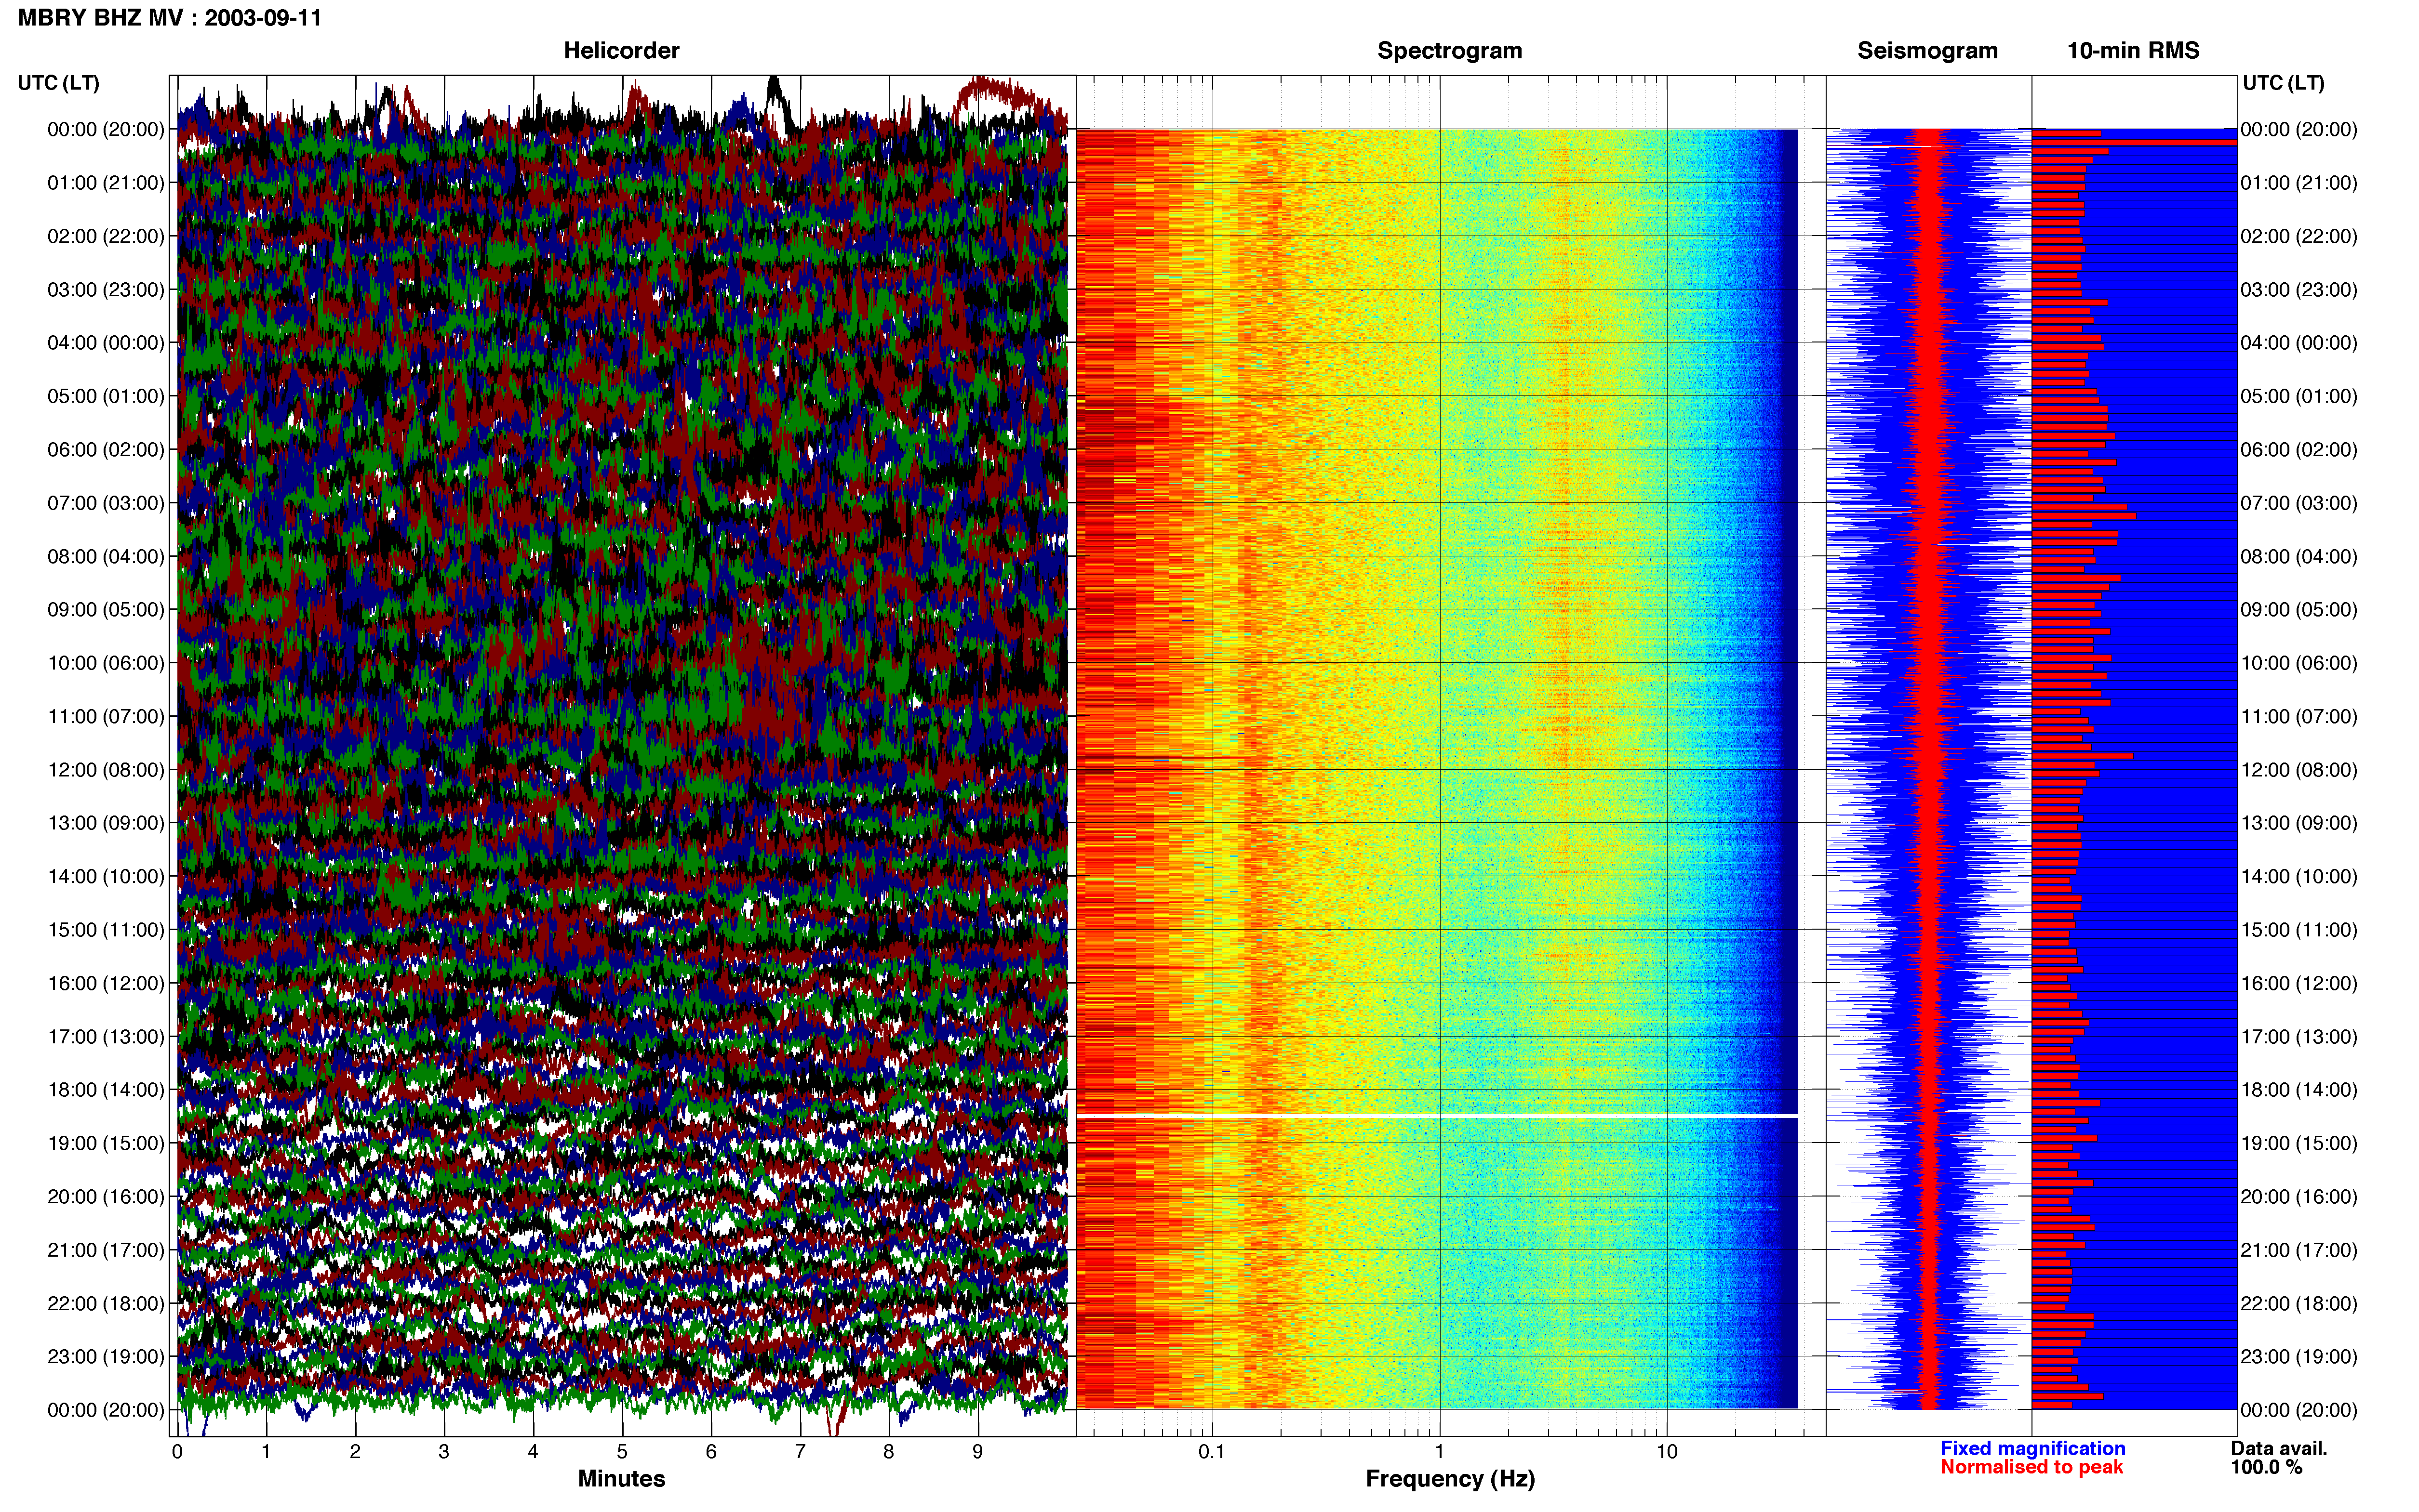This screenshot has height=1512, width=2419.
Task: Click left time label '13:00 (09:00)'
Action: coord(106,823)
